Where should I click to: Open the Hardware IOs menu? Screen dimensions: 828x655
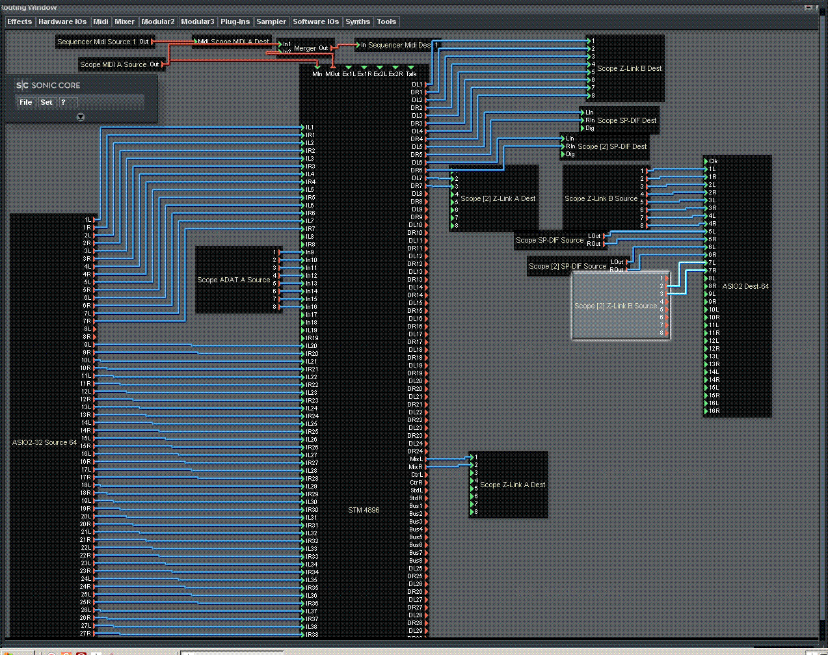pyautogui.click(x=62, y=21)
